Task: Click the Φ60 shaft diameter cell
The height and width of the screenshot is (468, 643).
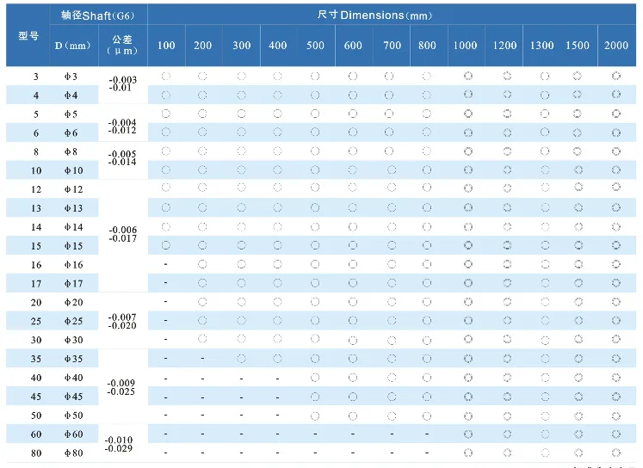Action: [73, 434]
